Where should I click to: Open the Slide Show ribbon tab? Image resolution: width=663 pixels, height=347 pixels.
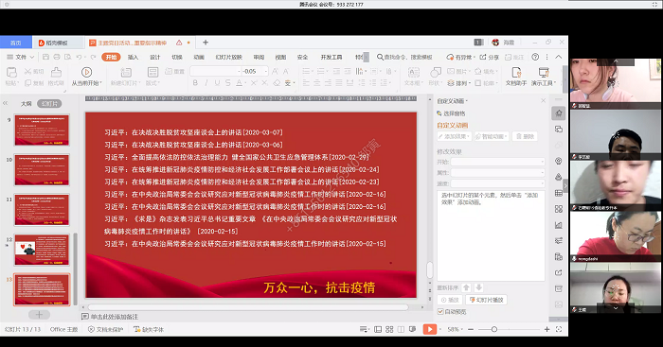pyautogui.click(x=229, y=57)
